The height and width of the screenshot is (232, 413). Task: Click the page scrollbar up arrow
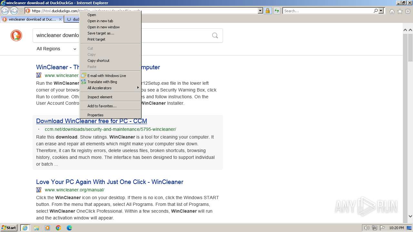410,30
